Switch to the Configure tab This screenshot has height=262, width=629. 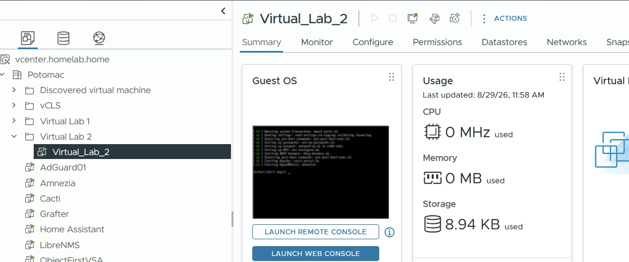tap(373, 42)
